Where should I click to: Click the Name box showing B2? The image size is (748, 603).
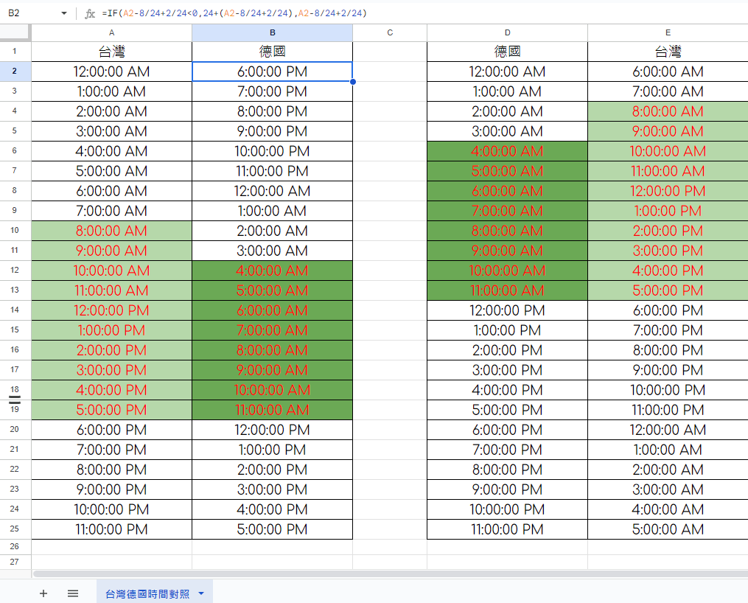point(29,13)
